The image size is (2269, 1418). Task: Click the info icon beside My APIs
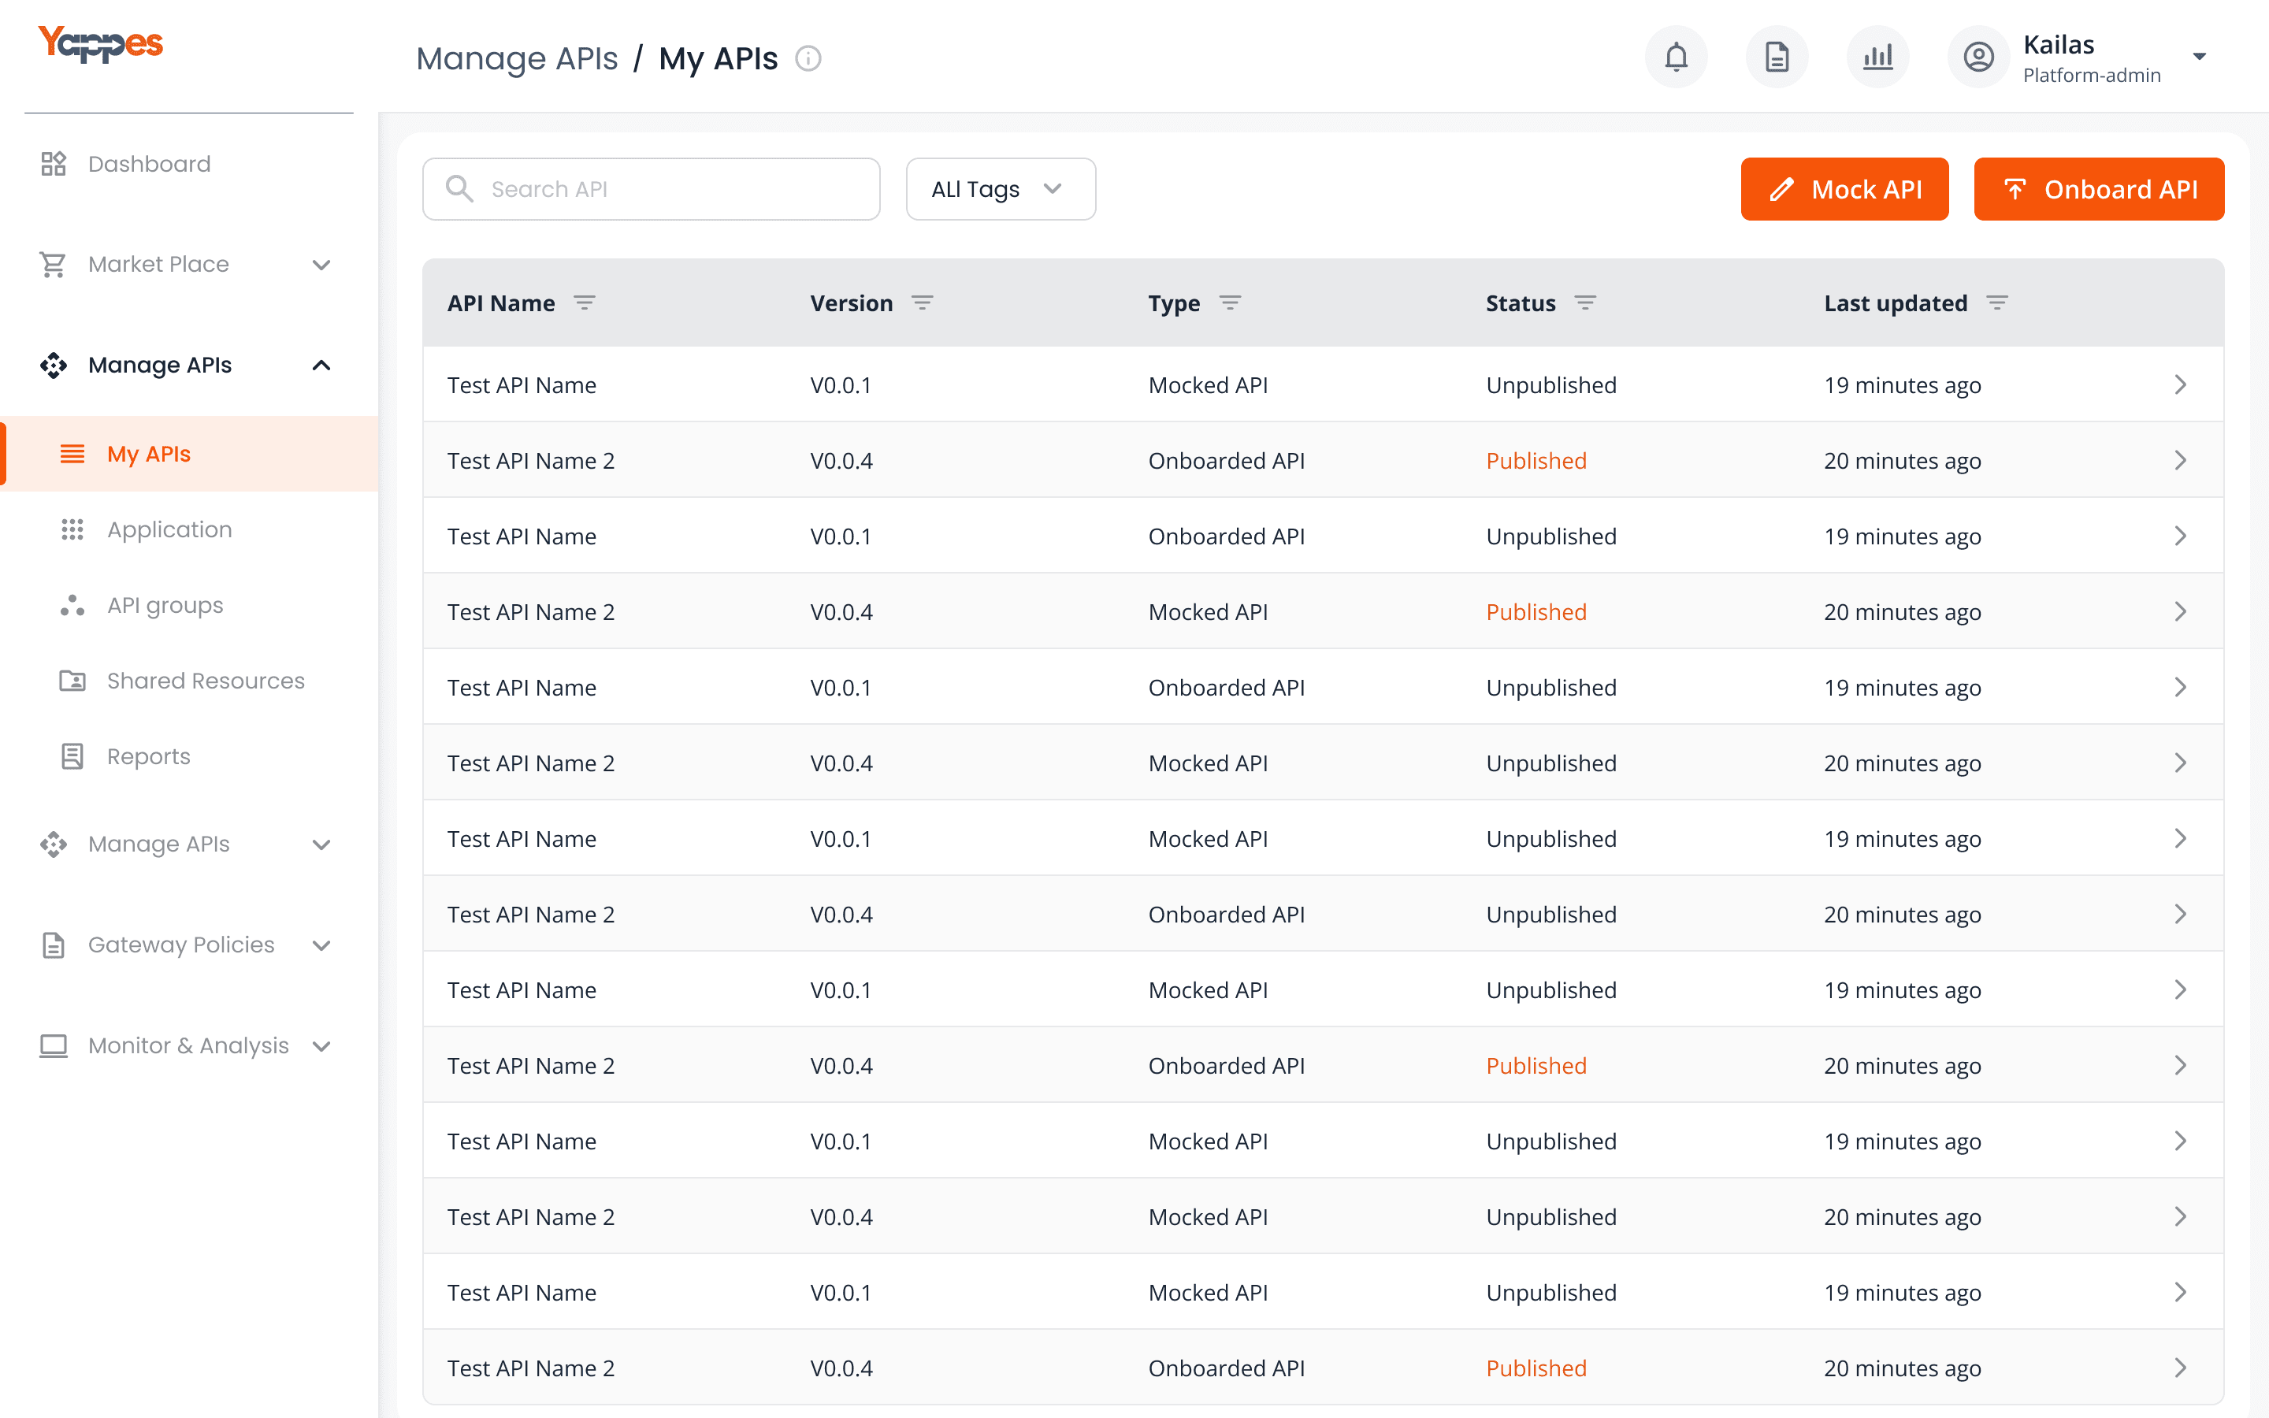point(808,59)
